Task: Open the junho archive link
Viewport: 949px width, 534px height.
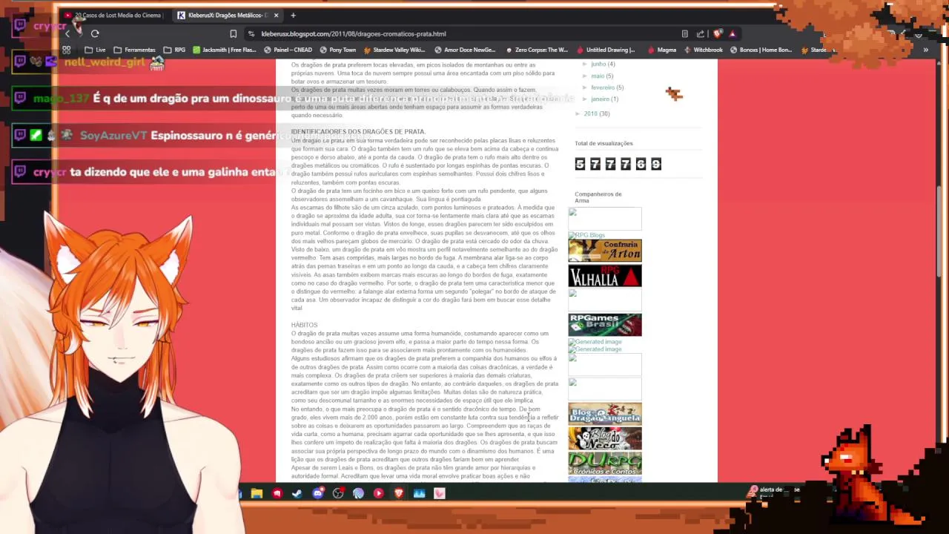Action: (598, 65)
